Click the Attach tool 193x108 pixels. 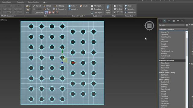(x=72, y=9)
